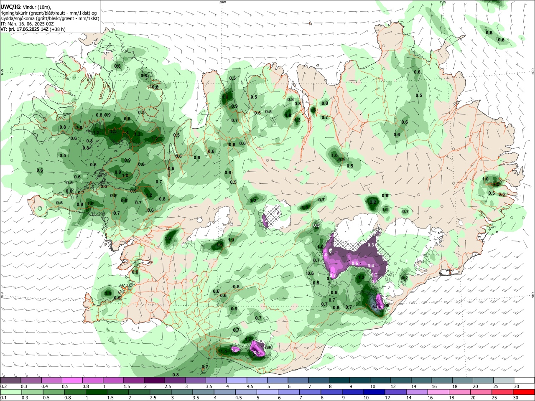Click palest green rain swatch after 0.1
This screenshot has width=535, height=401.
(x=11, y=392)
